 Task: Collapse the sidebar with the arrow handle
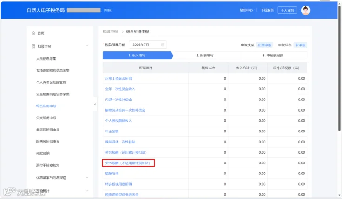point(95,104)
